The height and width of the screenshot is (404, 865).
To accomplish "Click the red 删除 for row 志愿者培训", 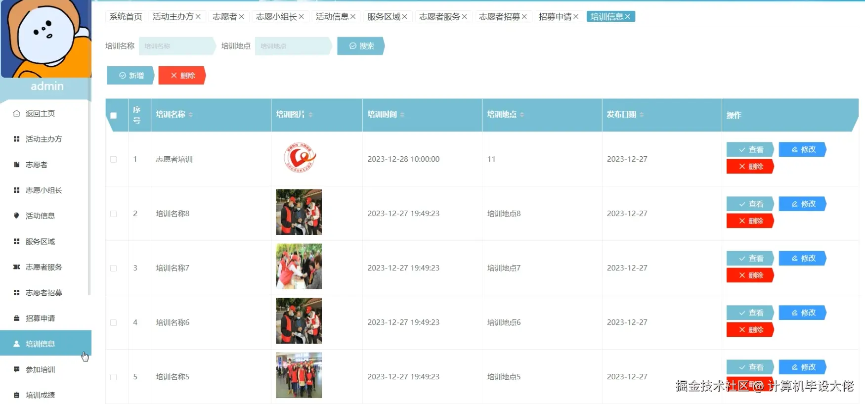I will pos(750,167).
